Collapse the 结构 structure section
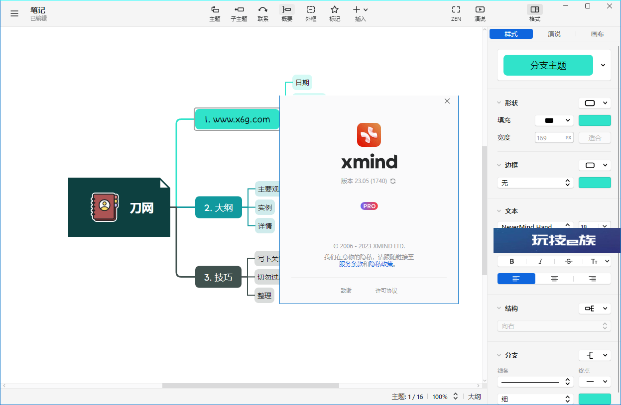621x405 pixels. 499,308
